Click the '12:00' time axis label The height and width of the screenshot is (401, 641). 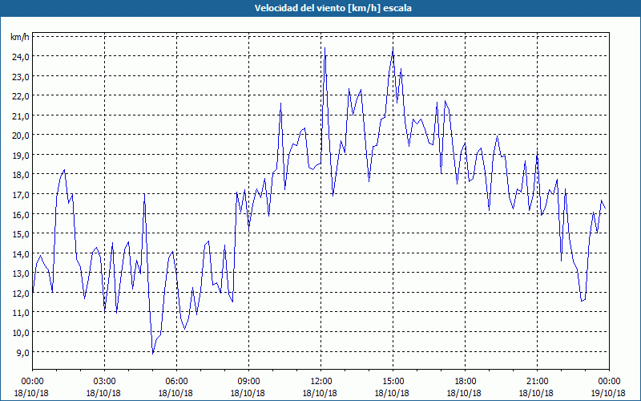point(320,382)
